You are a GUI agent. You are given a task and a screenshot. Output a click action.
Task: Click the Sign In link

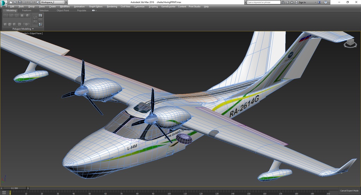tap(302, 2)
